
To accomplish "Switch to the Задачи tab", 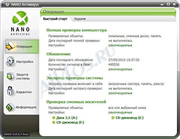I will click(x=80, y=19).
